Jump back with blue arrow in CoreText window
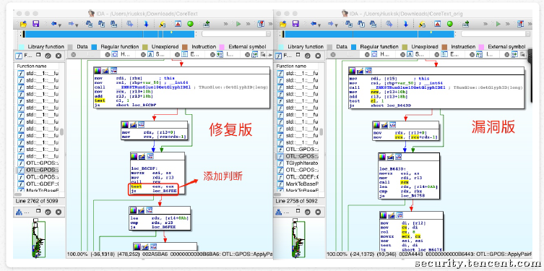Viewport: 544px width, 271px height. [53, 24]
